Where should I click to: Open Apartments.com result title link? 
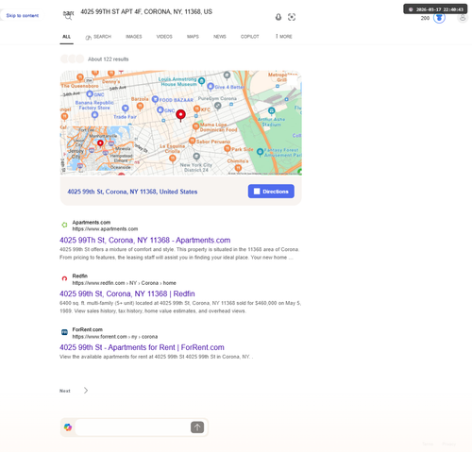click(145, 240)
